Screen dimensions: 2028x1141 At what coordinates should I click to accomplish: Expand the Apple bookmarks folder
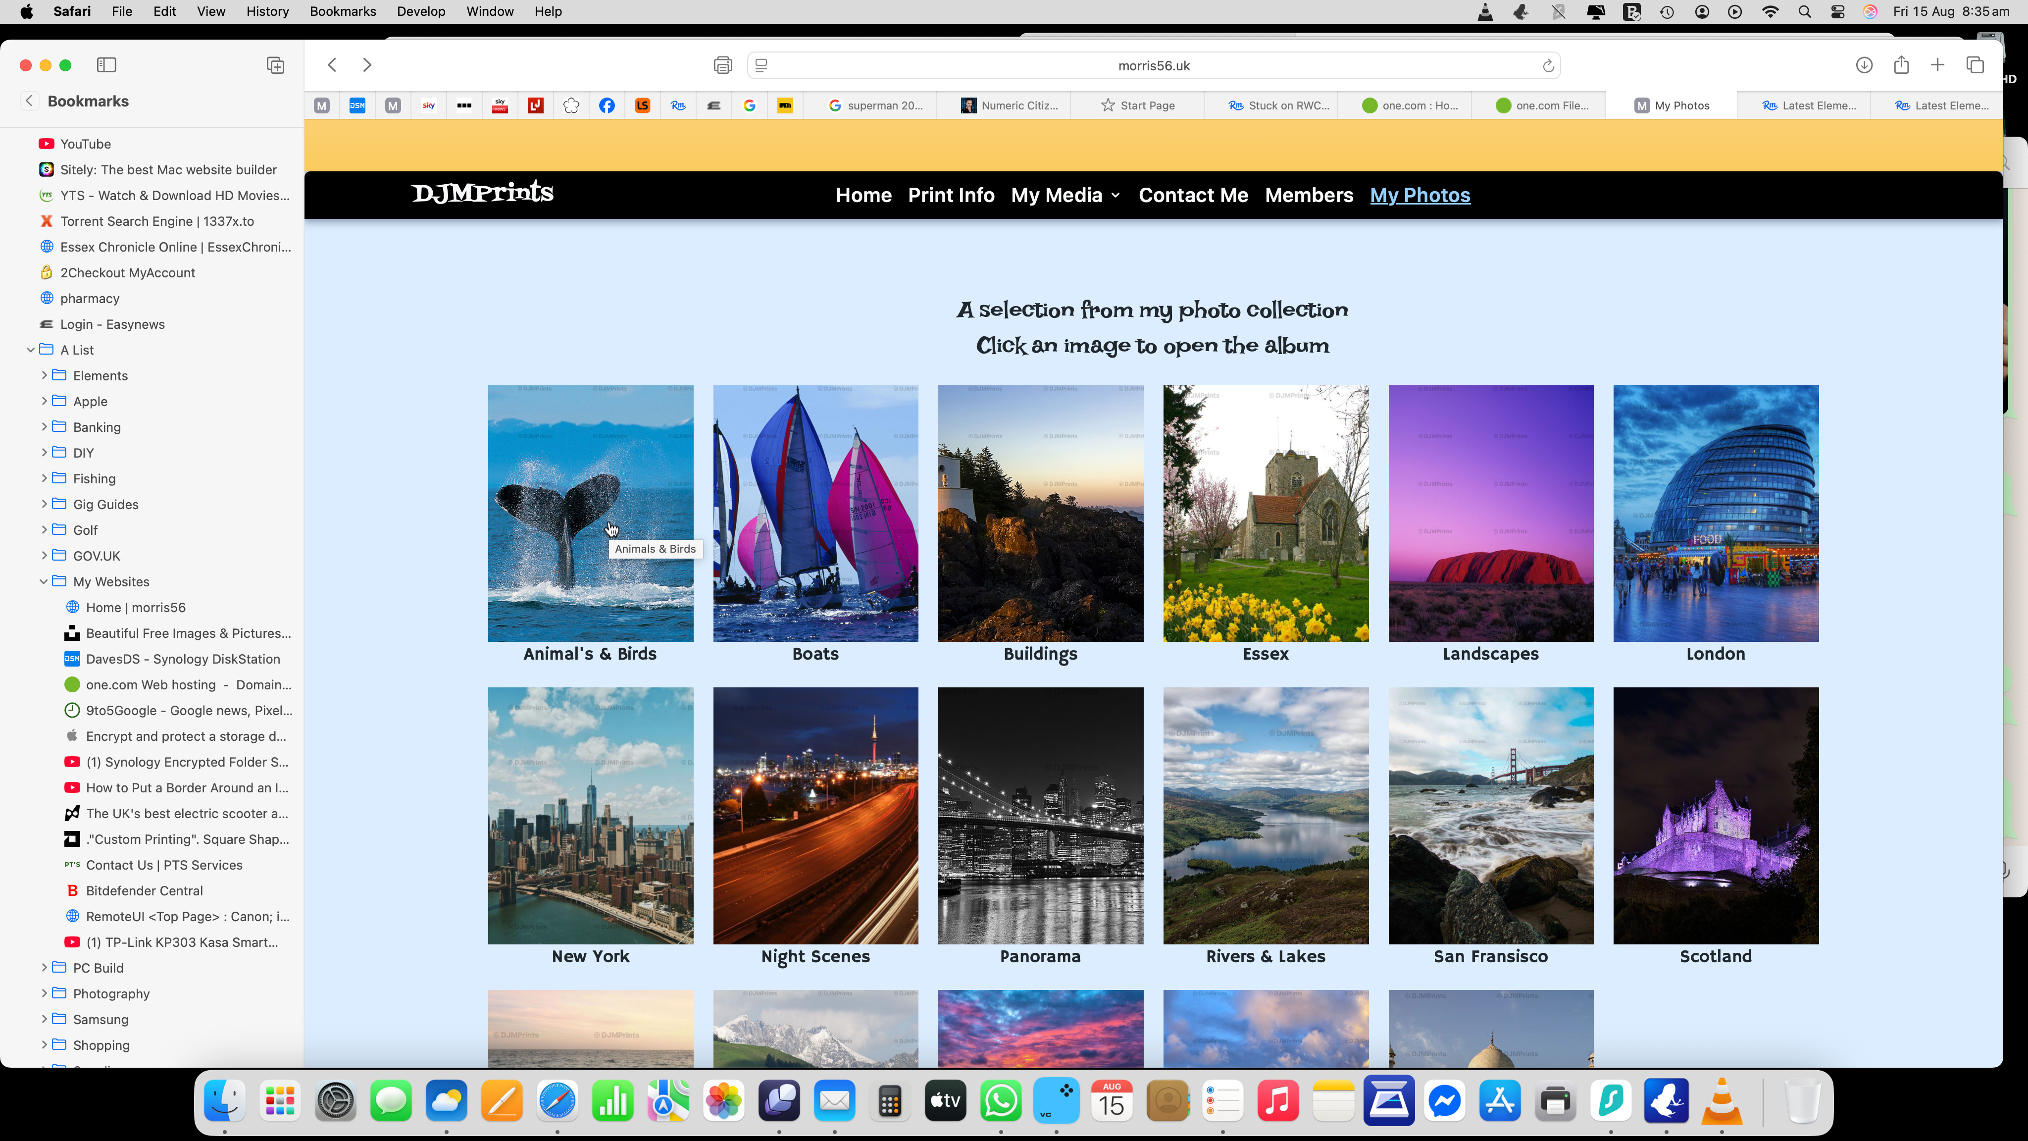(x=44, y=402)
